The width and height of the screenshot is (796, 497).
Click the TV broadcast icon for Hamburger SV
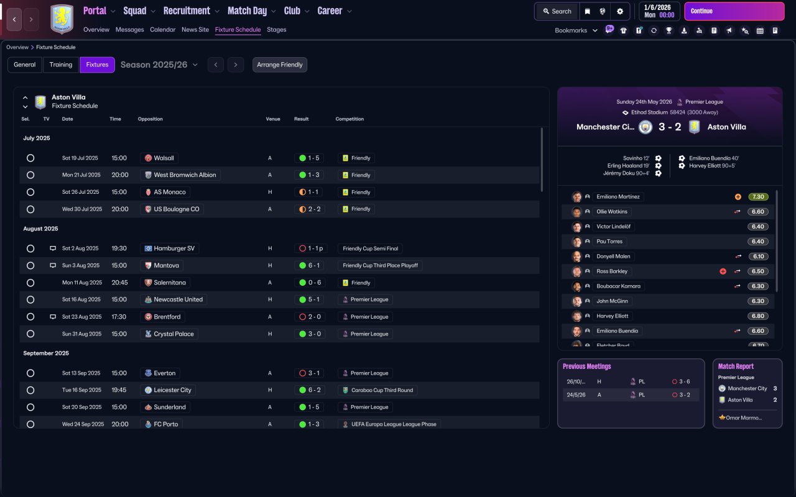coord(53,248)
